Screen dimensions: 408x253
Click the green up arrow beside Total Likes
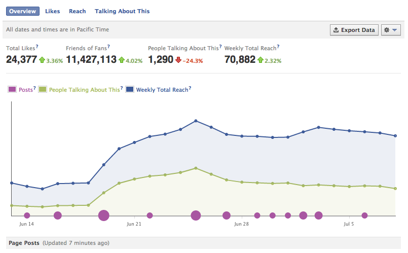(x=42, y=60)
